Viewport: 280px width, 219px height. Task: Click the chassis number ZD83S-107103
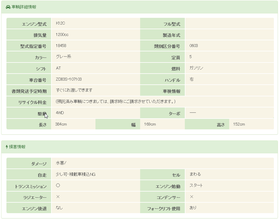[69, 79]
